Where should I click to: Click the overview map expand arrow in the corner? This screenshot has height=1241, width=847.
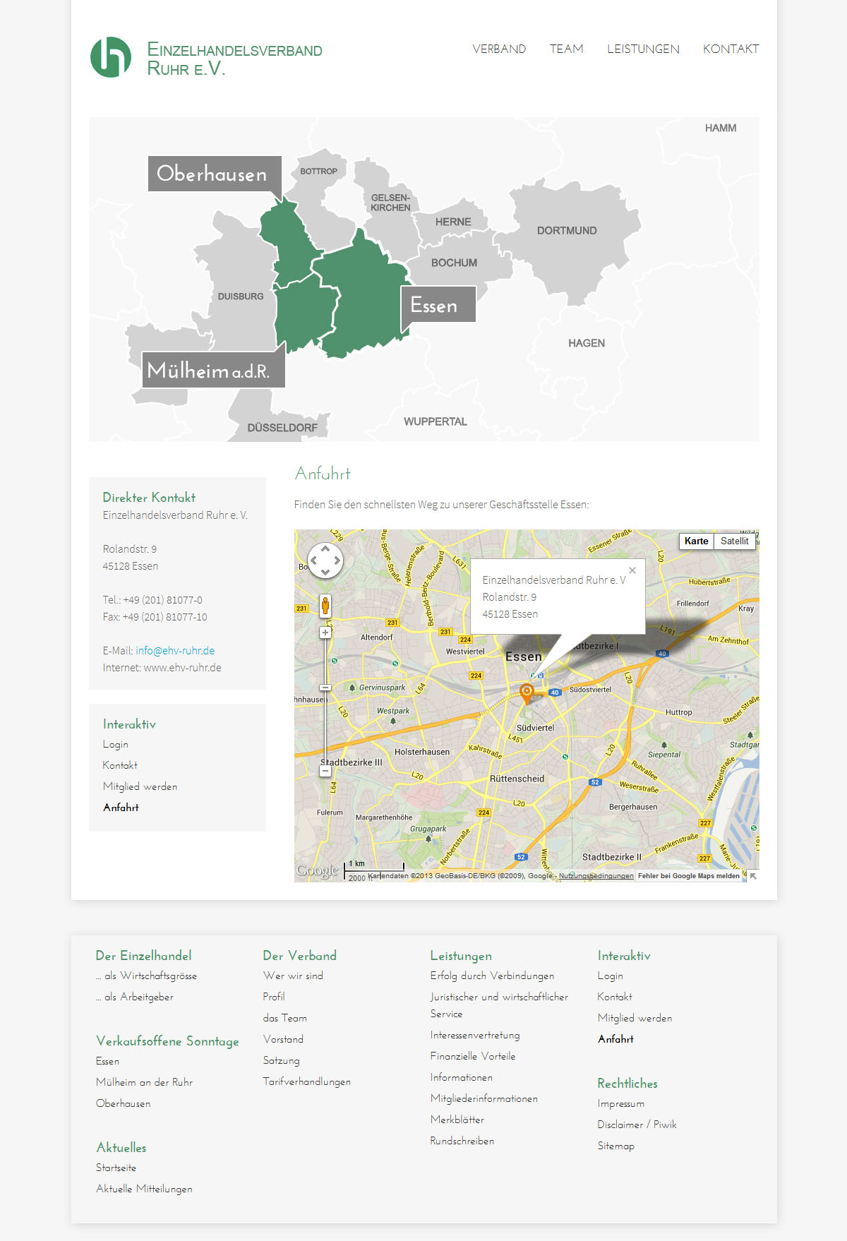(x=753, y=876)
